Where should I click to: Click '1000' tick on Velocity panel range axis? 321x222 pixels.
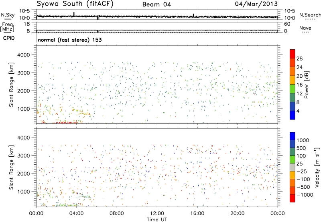[23, 192]
